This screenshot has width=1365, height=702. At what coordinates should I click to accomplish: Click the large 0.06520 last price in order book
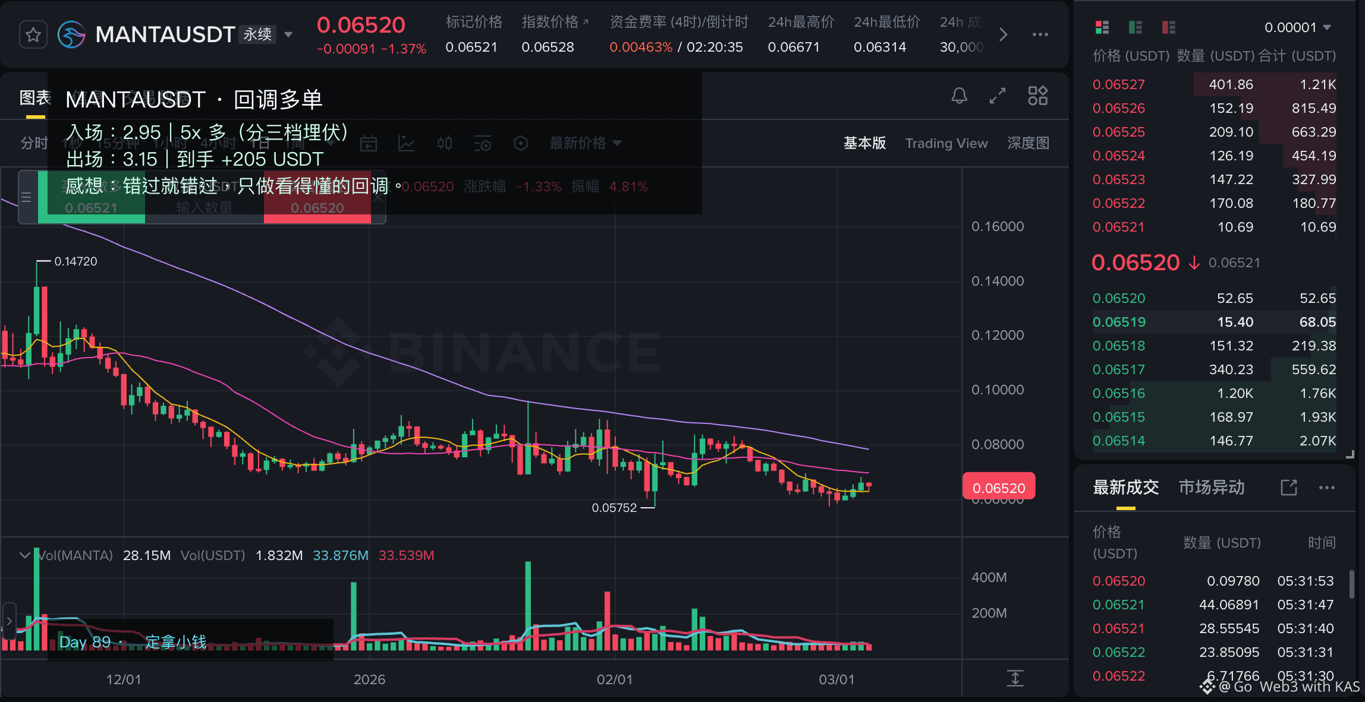click(x=1136, y=263)
